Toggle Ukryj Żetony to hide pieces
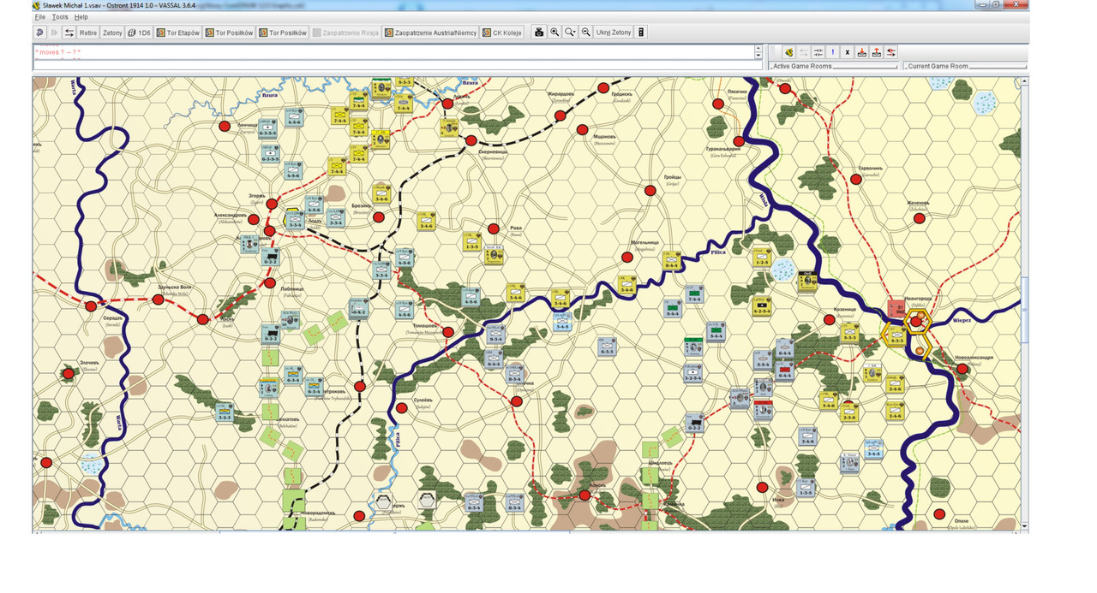The width and height of the screenshot is (1097, 593). (614, 33)
